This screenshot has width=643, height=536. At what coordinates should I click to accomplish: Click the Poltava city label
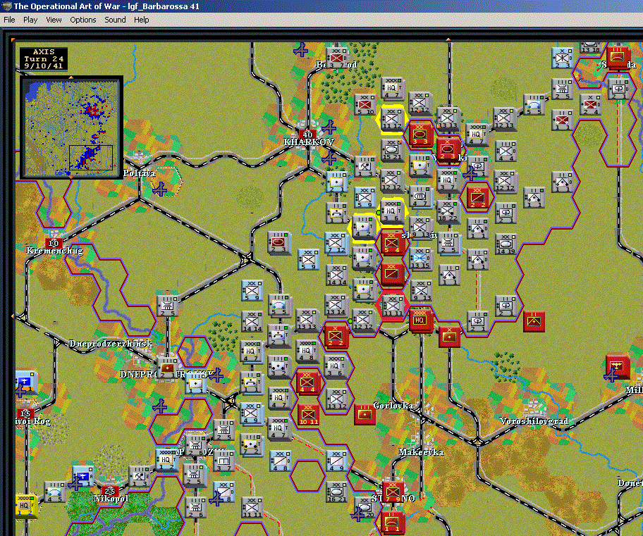click(140, 173)
